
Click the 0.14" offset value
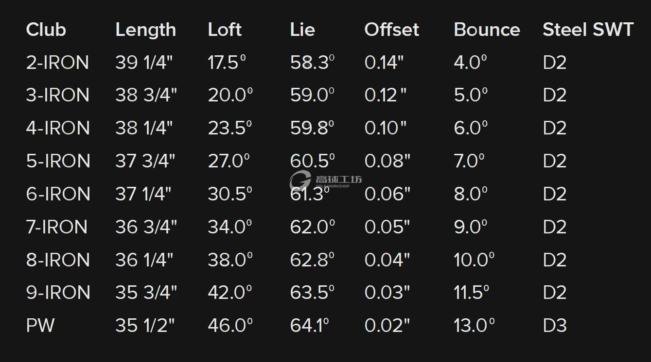tap(384, 63)
